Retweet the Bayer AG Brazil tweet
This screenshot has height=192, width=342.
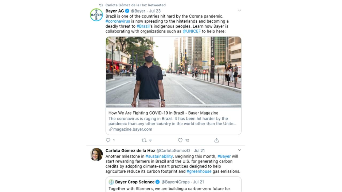click(x=144, y=140)
